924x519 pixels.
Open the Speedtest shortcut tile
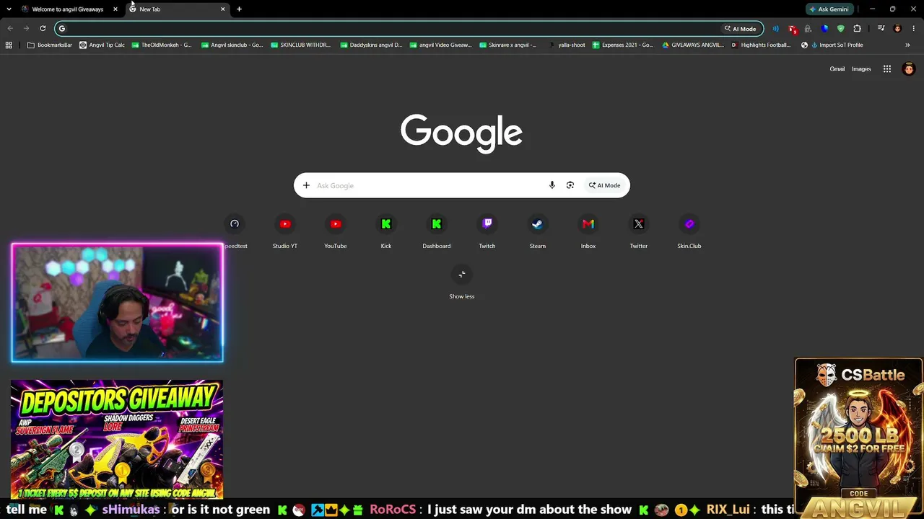coord(235,232)
